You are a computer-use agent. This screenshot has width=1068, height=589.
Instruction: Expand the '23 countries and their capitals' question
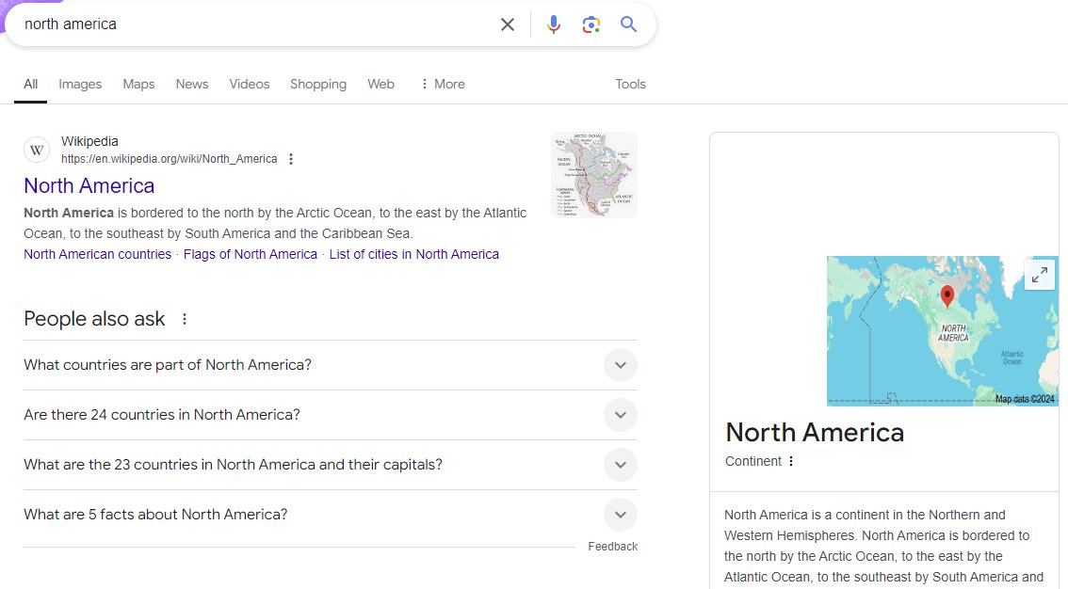coord(331,465)
